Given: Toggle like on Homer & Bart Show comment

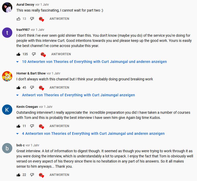Looking at the screenshot, I should (x=18, y=88).
